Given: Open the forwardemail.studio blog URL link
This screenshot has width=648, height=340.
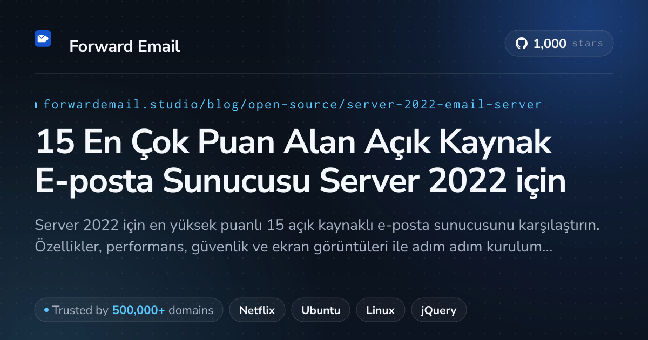Looking at the screenshot, I should [292, 104].
